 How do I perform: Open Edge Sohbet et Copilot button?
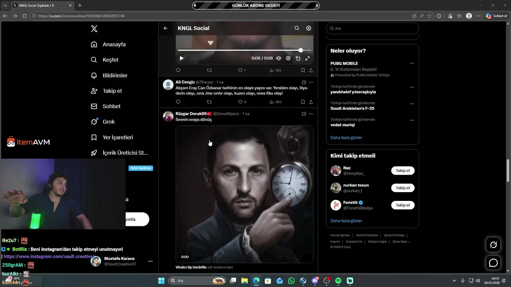496,16
